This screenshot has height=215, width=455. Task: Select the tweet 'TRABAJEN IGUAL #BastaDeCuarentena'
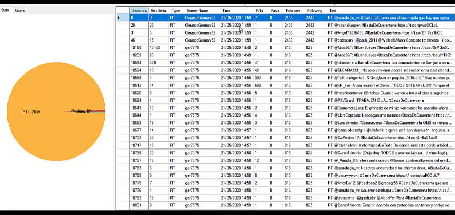[x=391, y=101]
